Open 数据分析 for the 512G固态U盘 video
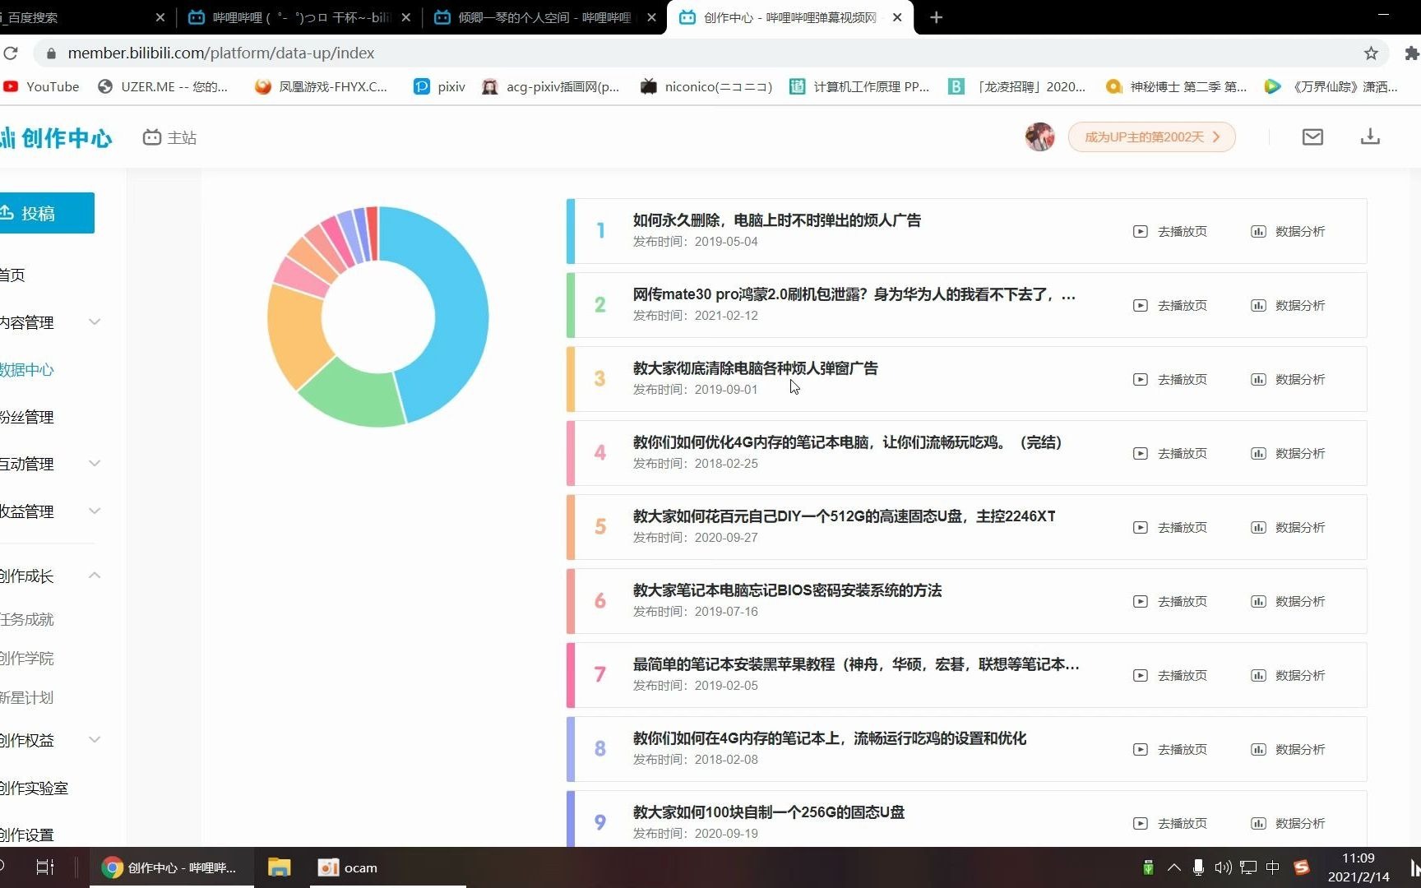 tap(1288, 527)
